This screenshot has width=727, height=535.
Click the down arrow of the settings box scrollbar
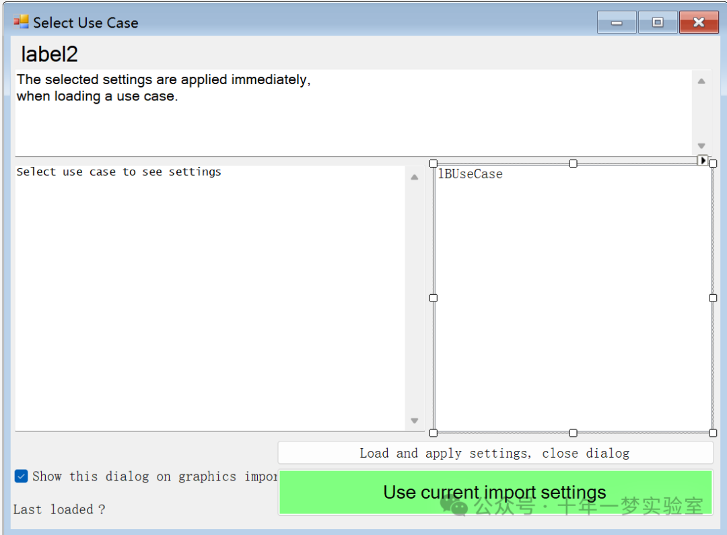pyautogui.click(x=415, y=421)
